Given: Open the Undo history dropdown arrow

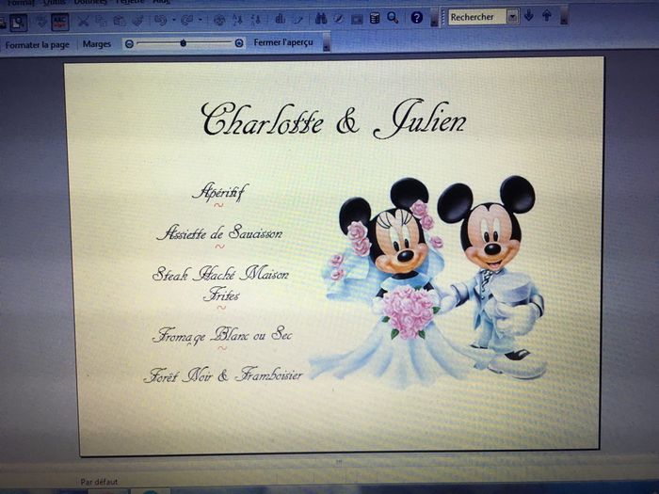Looking at the screenshot, I should click(173, 20).
